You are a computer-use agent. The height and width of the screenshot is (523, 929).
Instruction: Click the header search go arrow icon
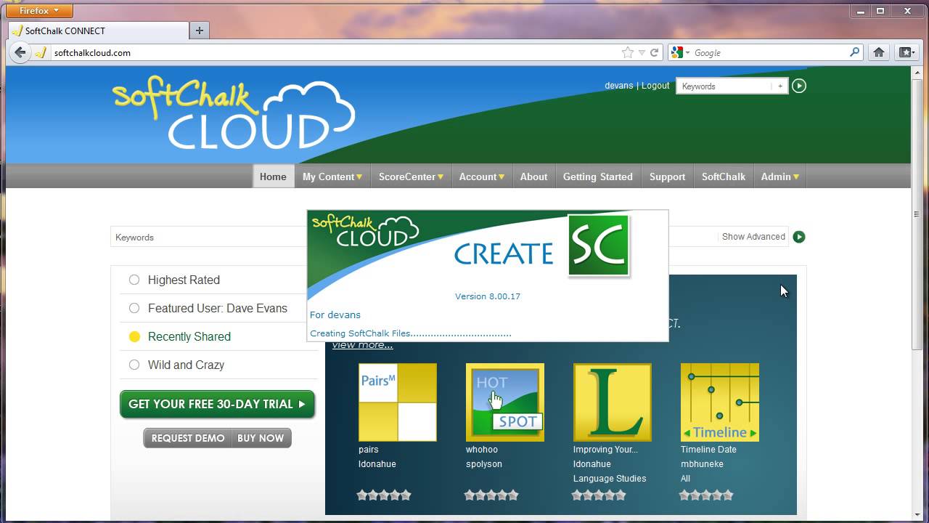click(x=799, y=86)
